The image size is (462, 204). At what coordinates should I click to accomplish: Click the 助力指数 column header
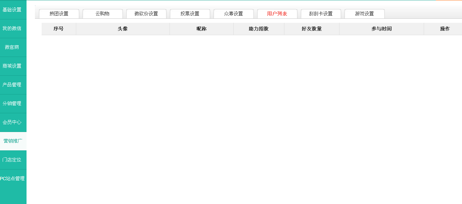(x=259, y=29)
